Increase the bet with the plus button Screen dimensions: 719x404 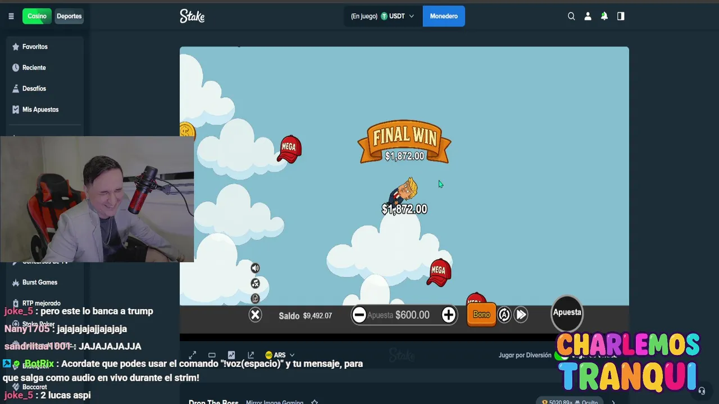[x=448, y=315]
